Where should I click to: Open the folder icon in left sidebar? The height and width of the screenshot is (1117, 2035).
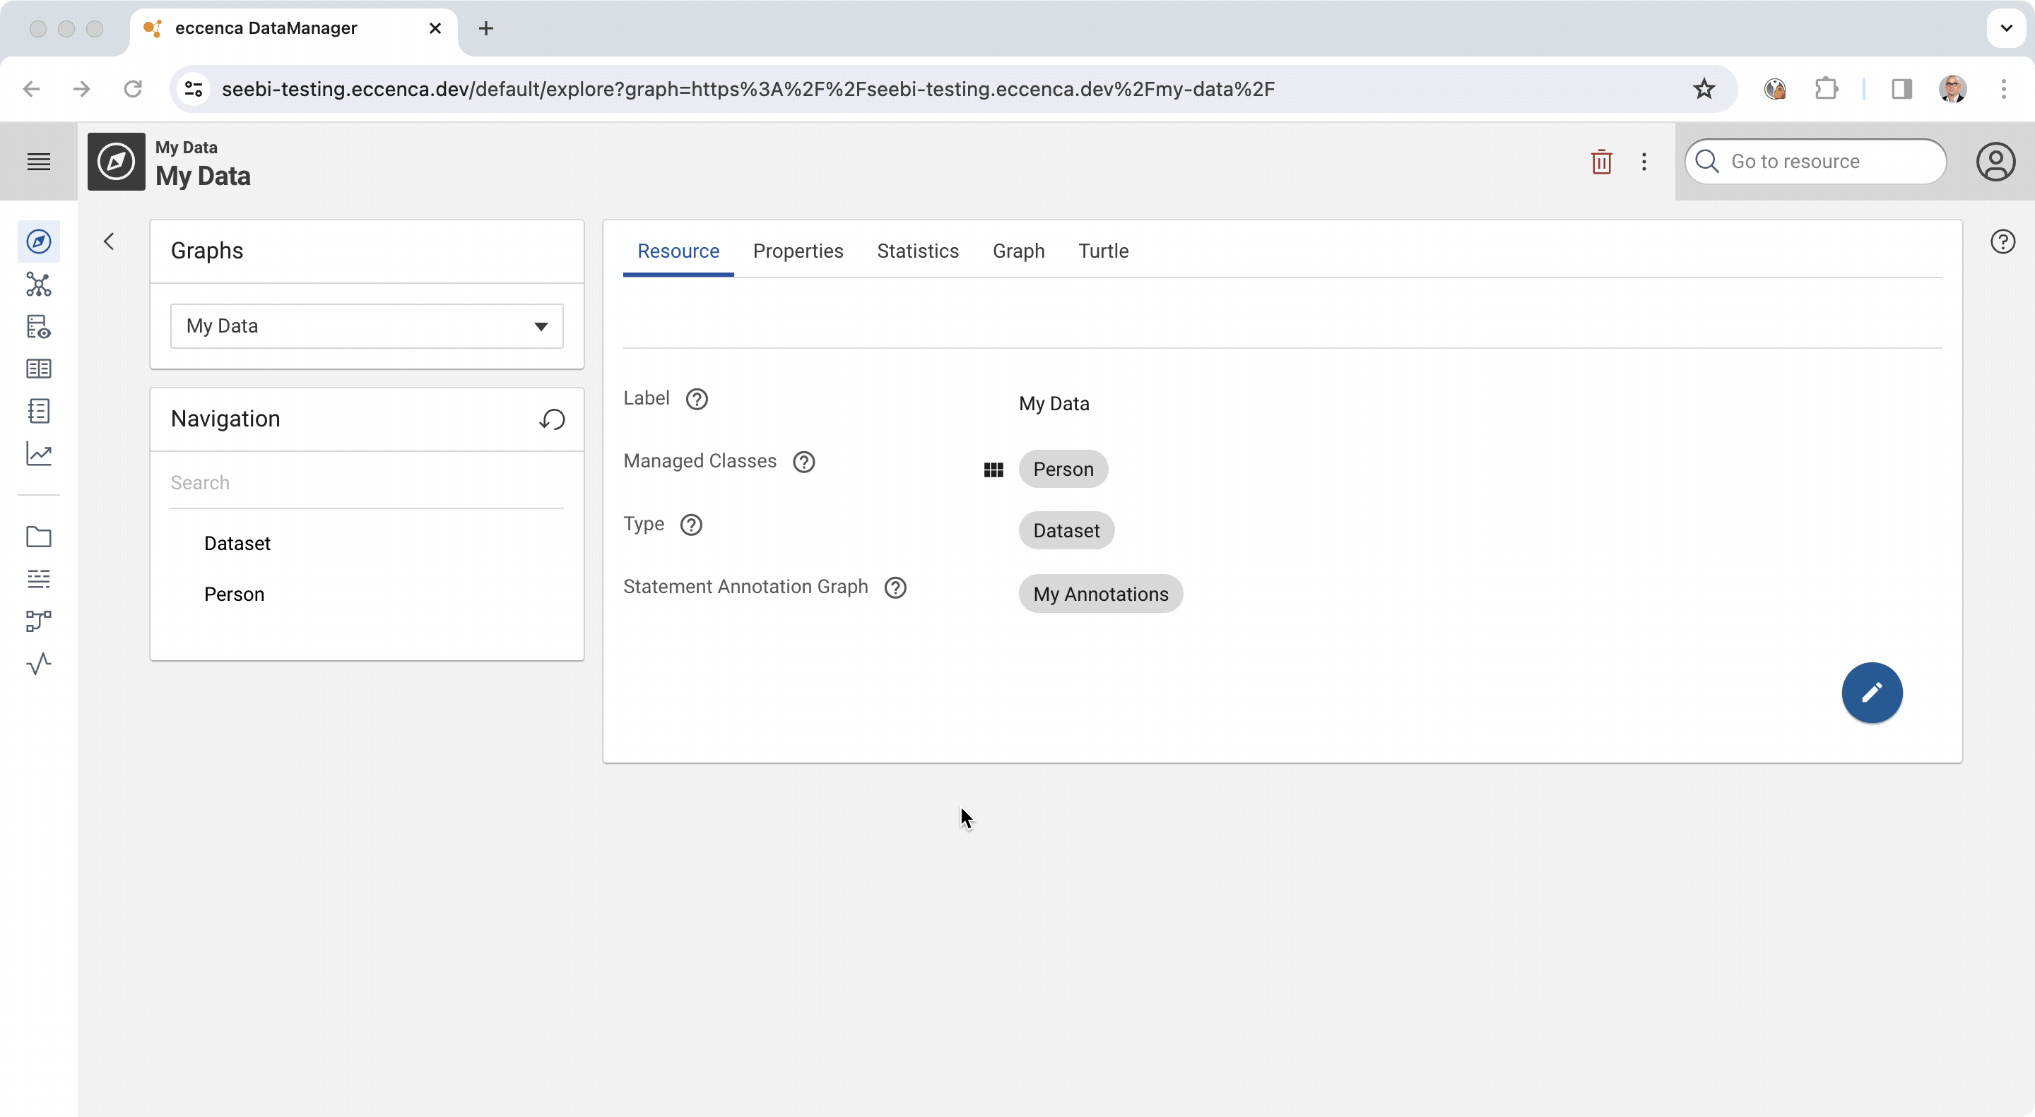[38, 537]
